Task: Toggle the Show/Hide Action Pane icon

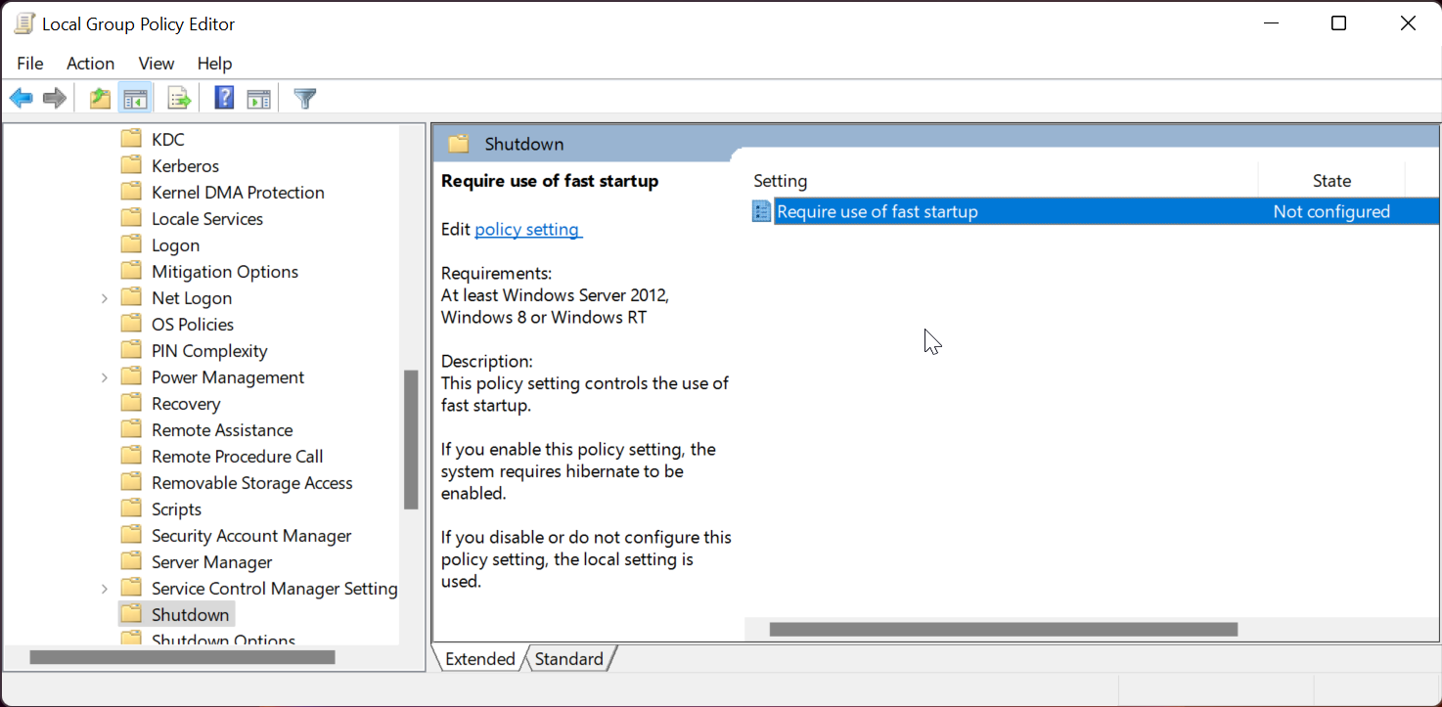Action: tap(258, 97)
